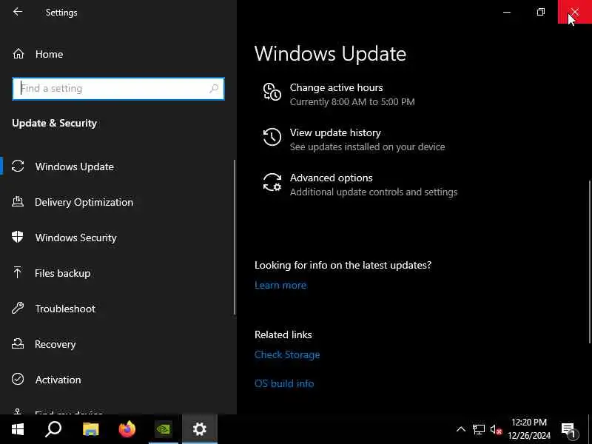
Task: Restore down the Settings window
Action: pos(541,12)
